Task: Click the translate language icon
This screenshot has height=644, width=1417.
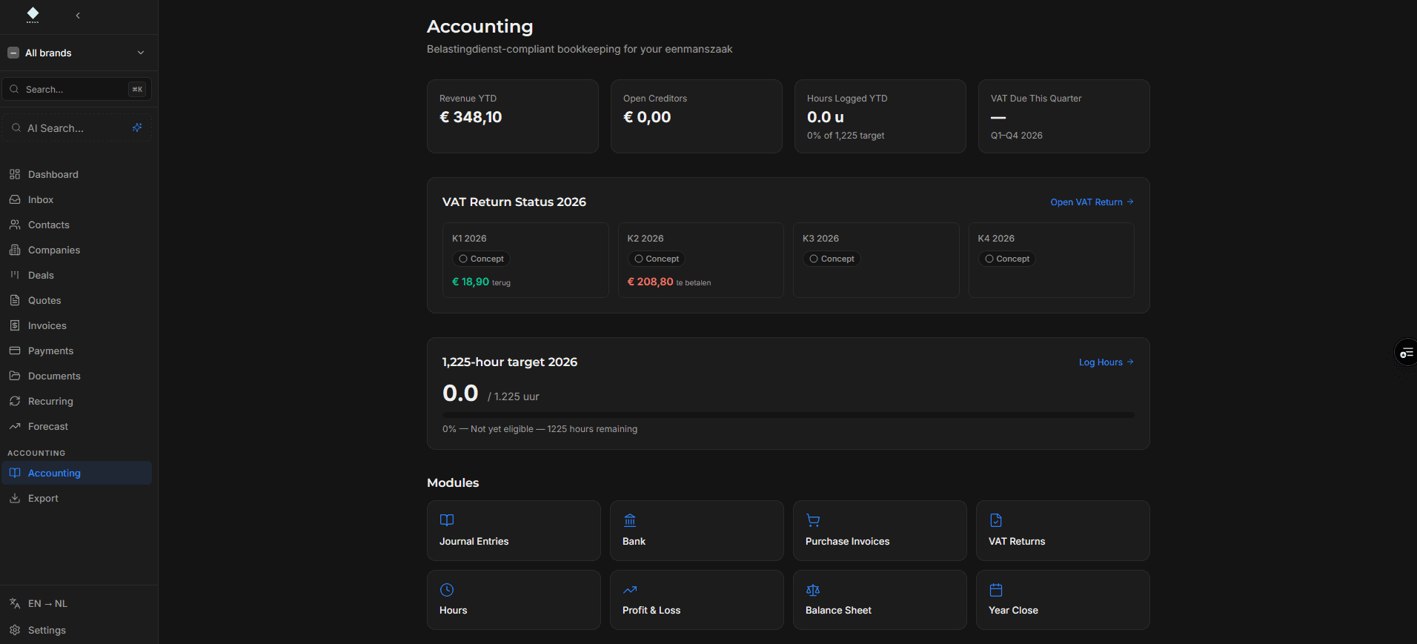Action: coord(15,603)
